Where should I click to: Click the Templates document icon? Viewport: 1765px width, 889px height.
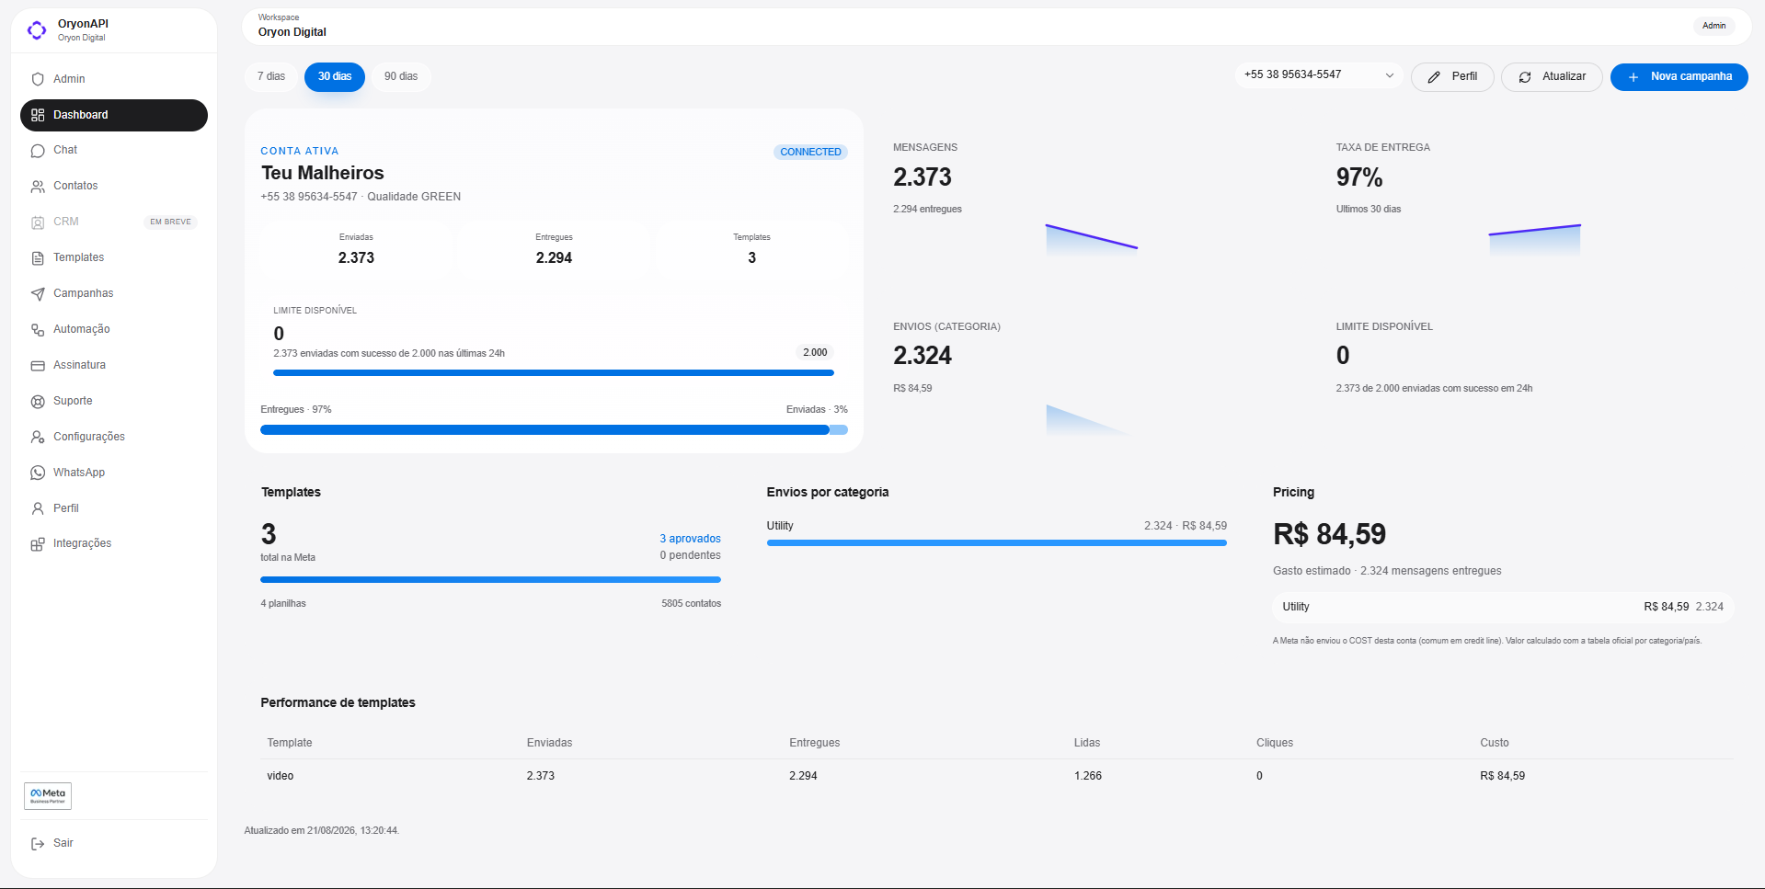coord(38,258)
